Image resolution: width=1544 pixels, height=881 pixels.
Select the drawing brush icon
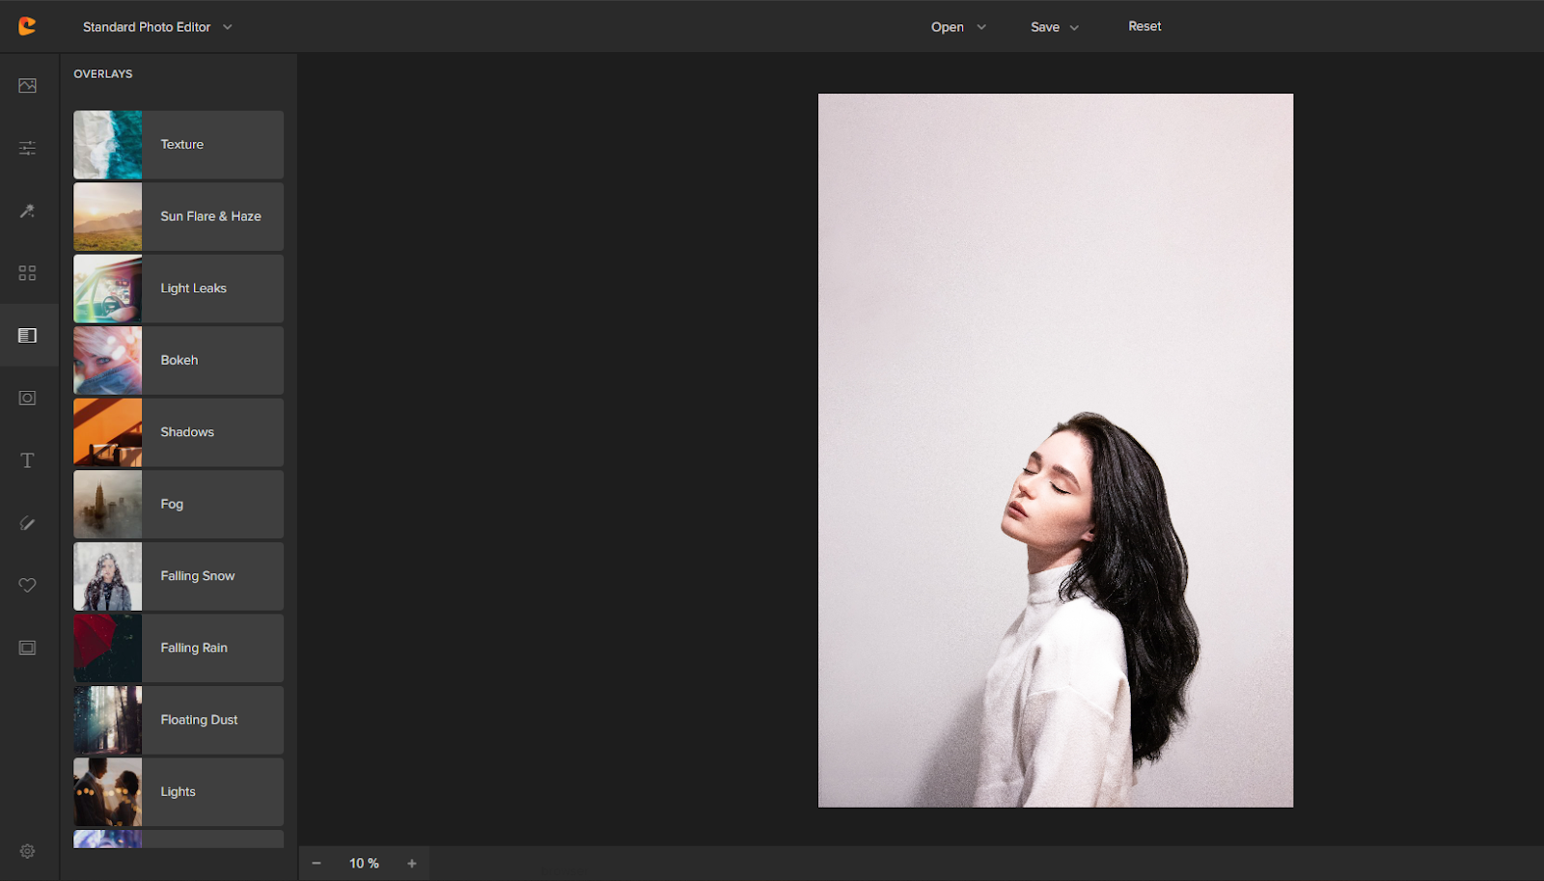(x=27, y=523)
